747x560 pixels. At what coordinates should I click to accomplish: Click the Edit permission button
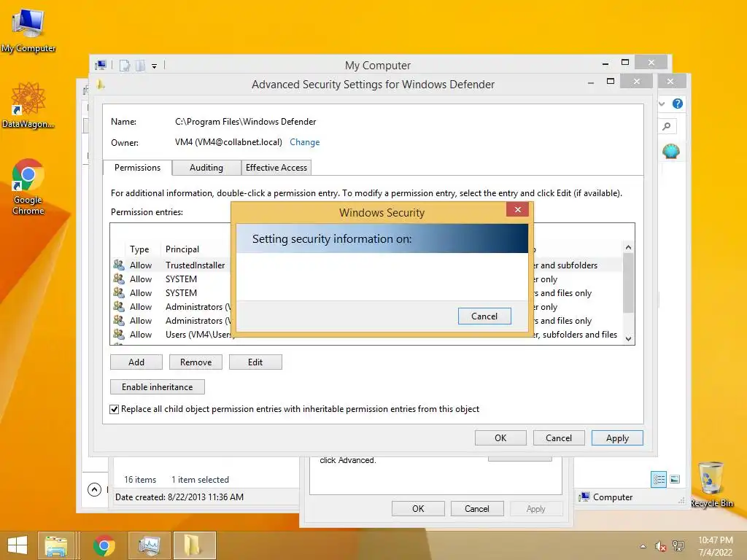click(x=255, y=362)
